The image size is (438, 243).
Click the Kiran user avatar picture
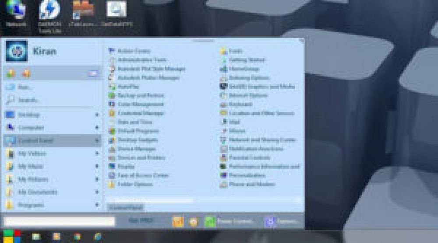click(17, 51)
